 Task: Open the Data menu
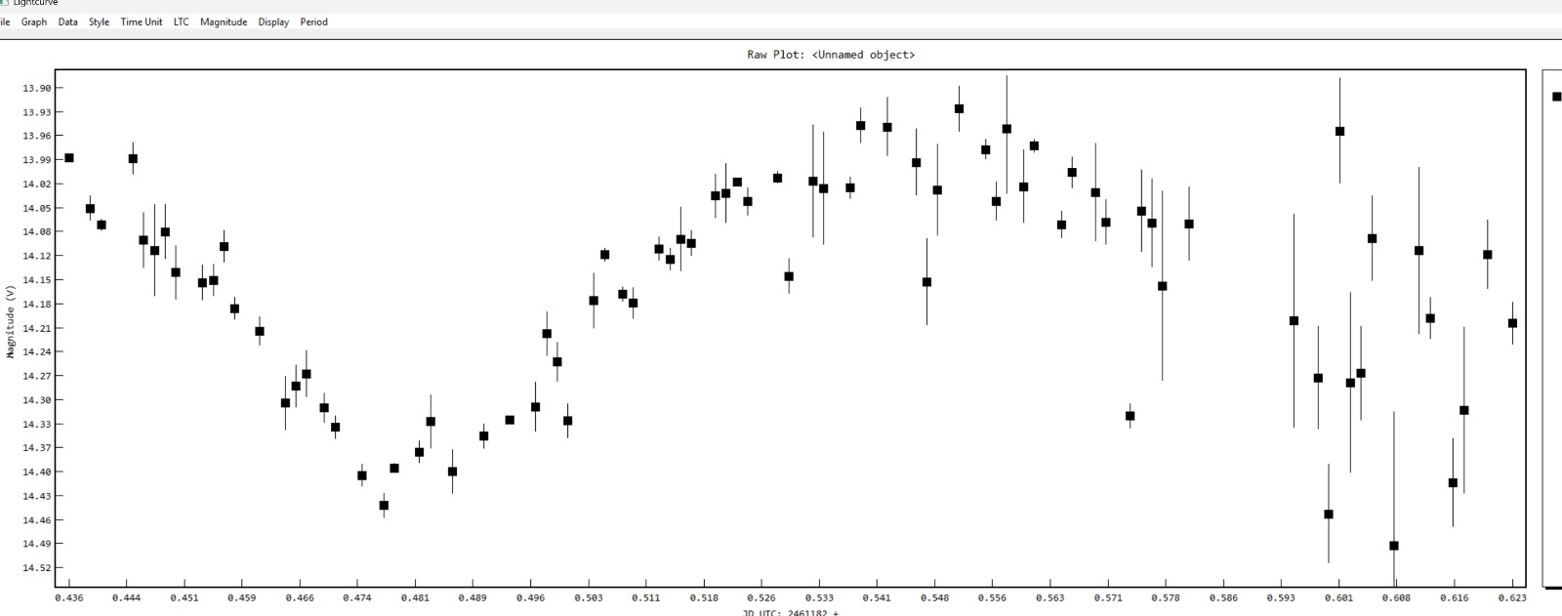tap(67, 21)
